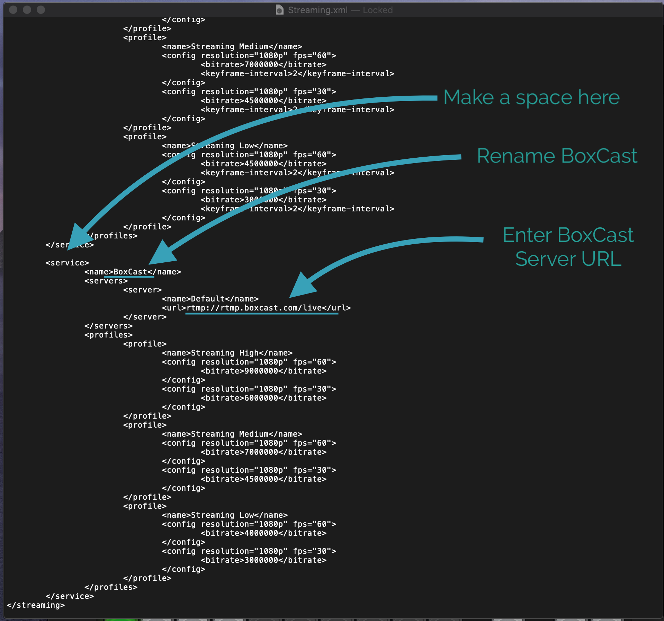Viewport: 664px width, 621px height.
Task: Click the Streaming.xml title in the title bar
Action: click(x=317, y=10)
